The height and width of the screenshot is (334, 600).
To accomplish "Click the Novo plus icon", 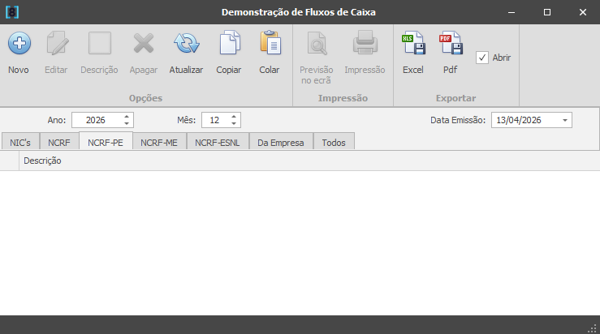I will click(19, 44).
